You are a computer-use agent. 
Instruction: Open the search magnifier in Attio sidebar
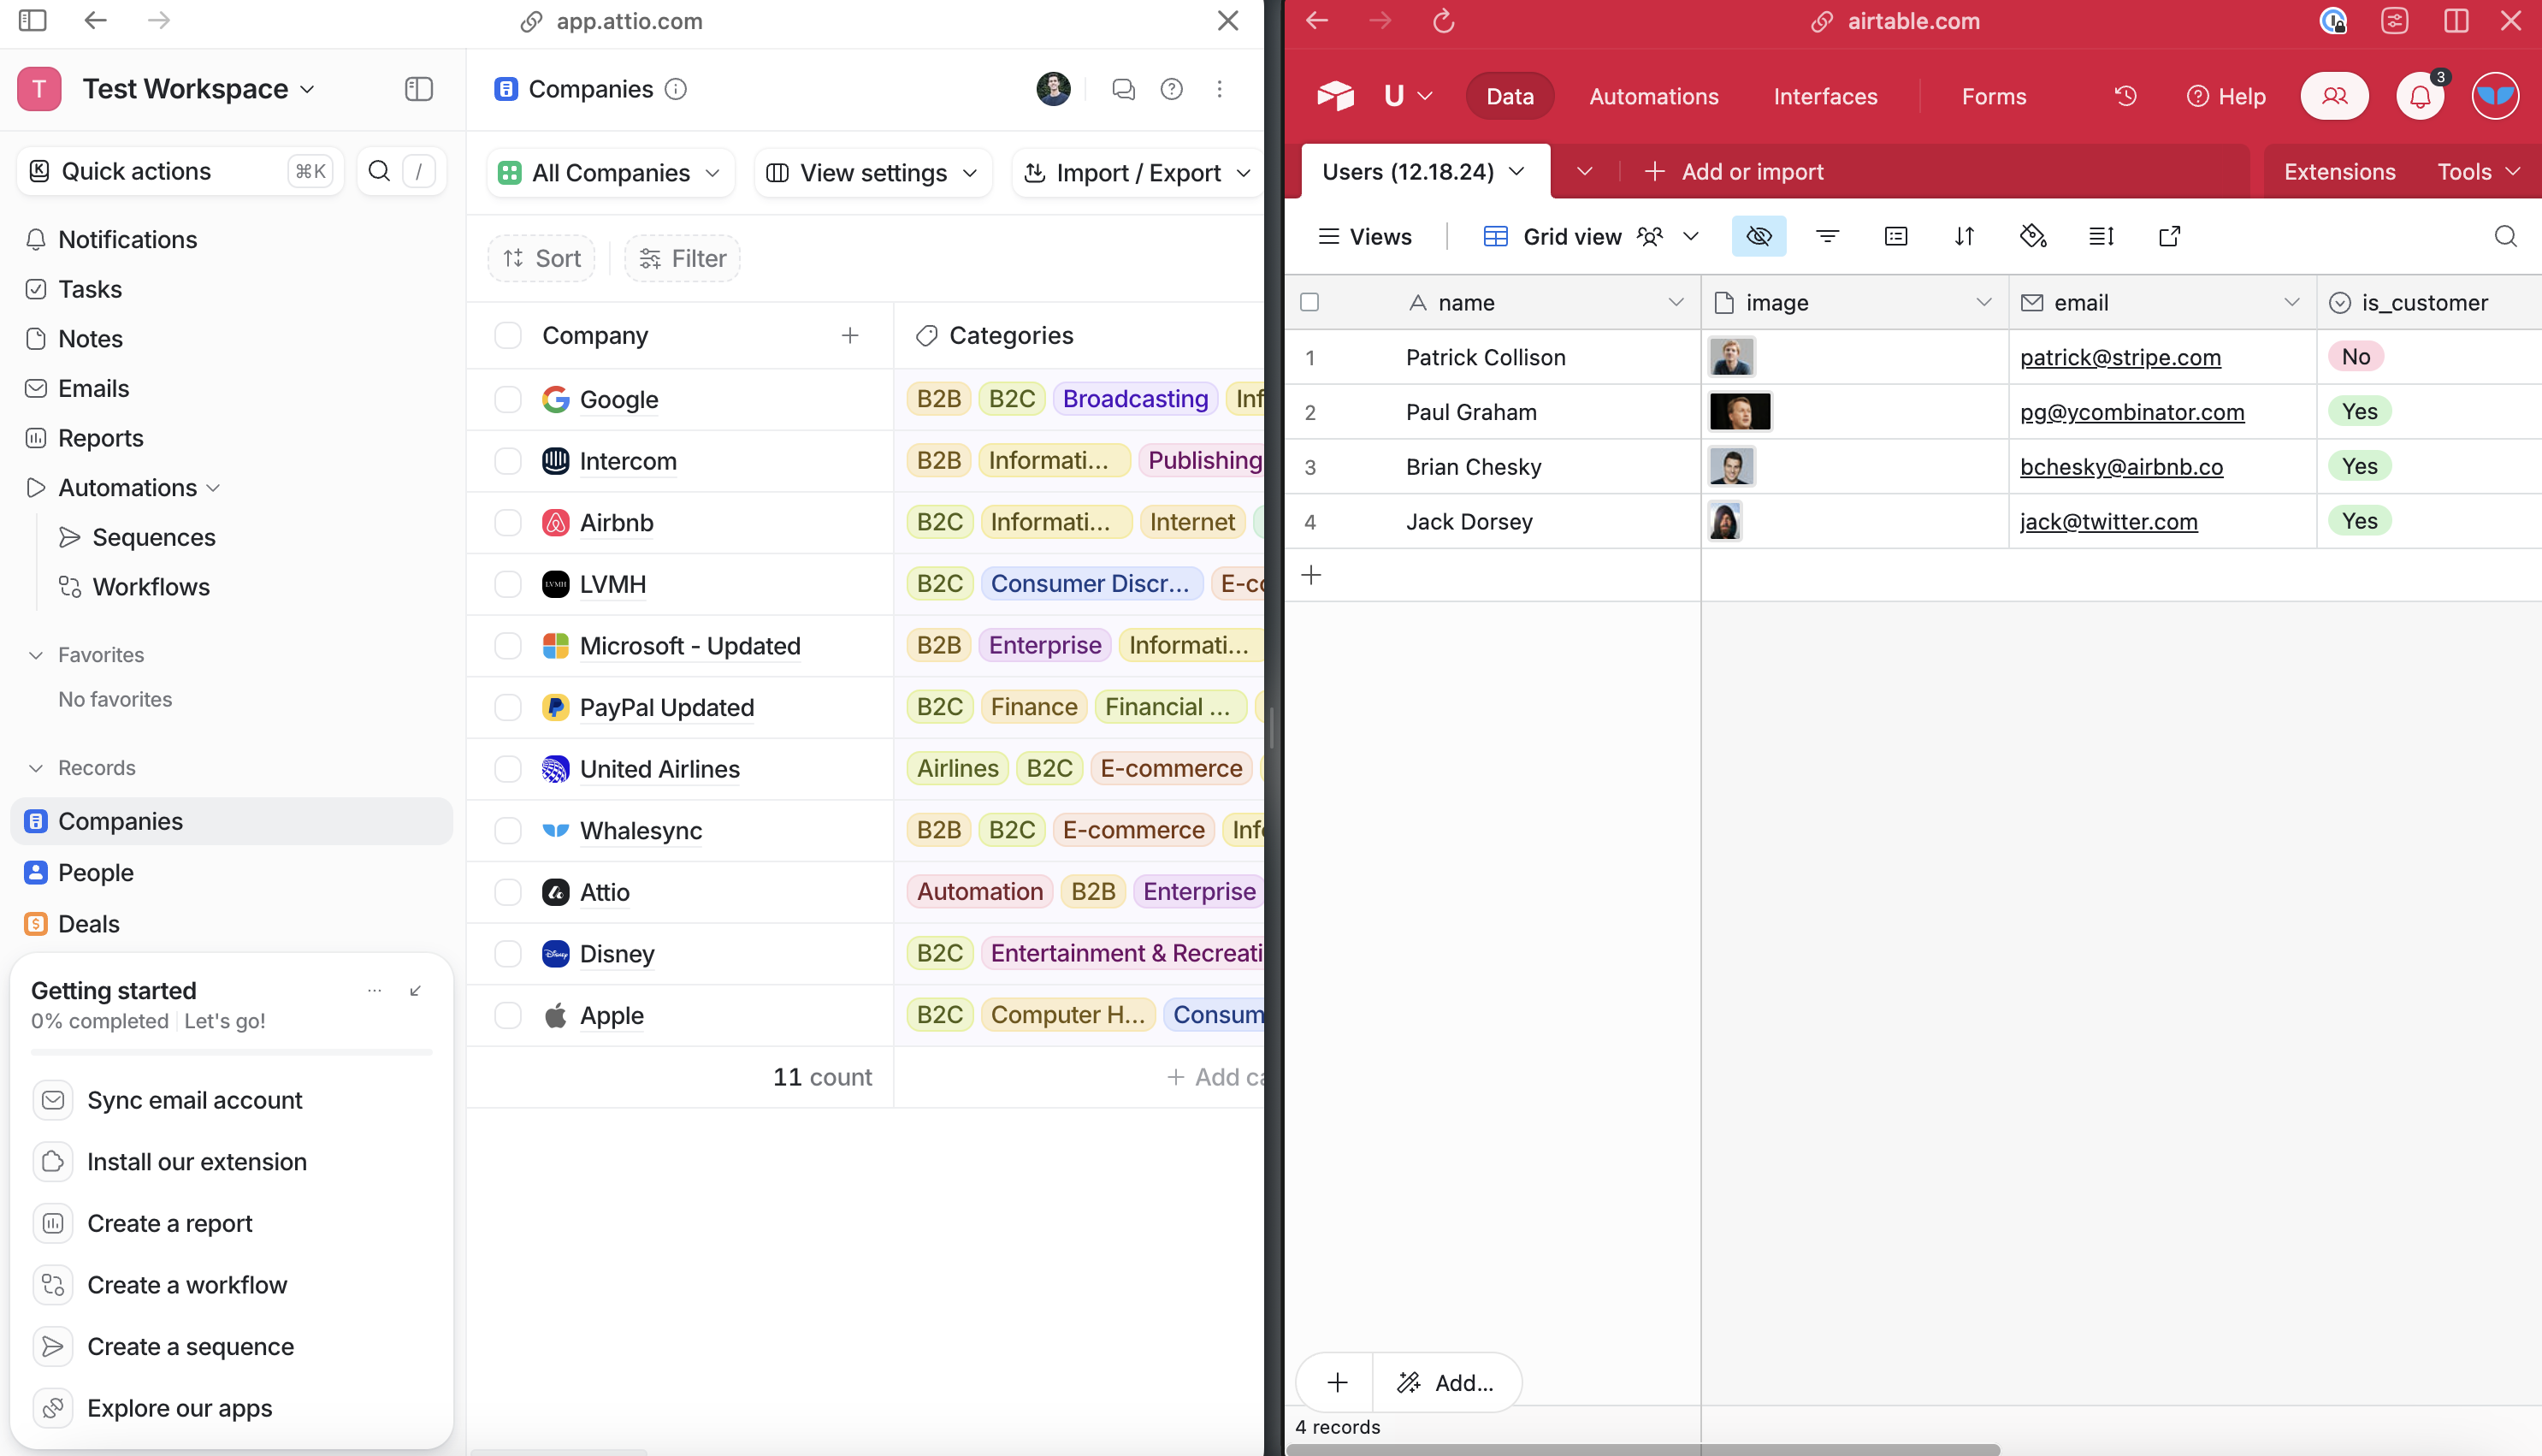[380, 171]
